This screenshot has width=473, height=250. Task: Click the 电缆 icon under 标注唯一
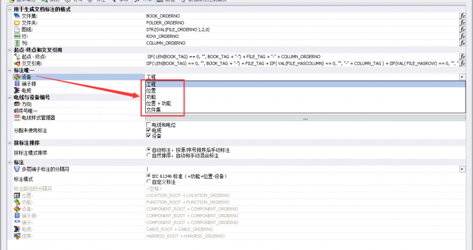(17, 90)
